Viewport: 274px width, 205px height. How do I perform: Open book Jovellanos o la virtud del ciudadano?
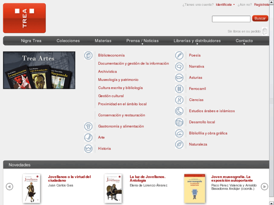70,179
